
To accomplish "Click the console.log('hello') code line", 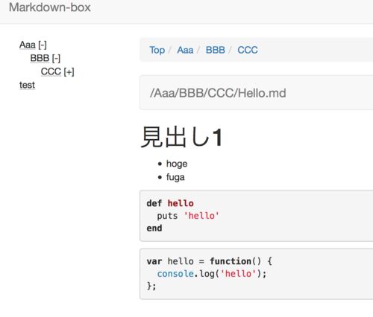I will tap(212, 274).
